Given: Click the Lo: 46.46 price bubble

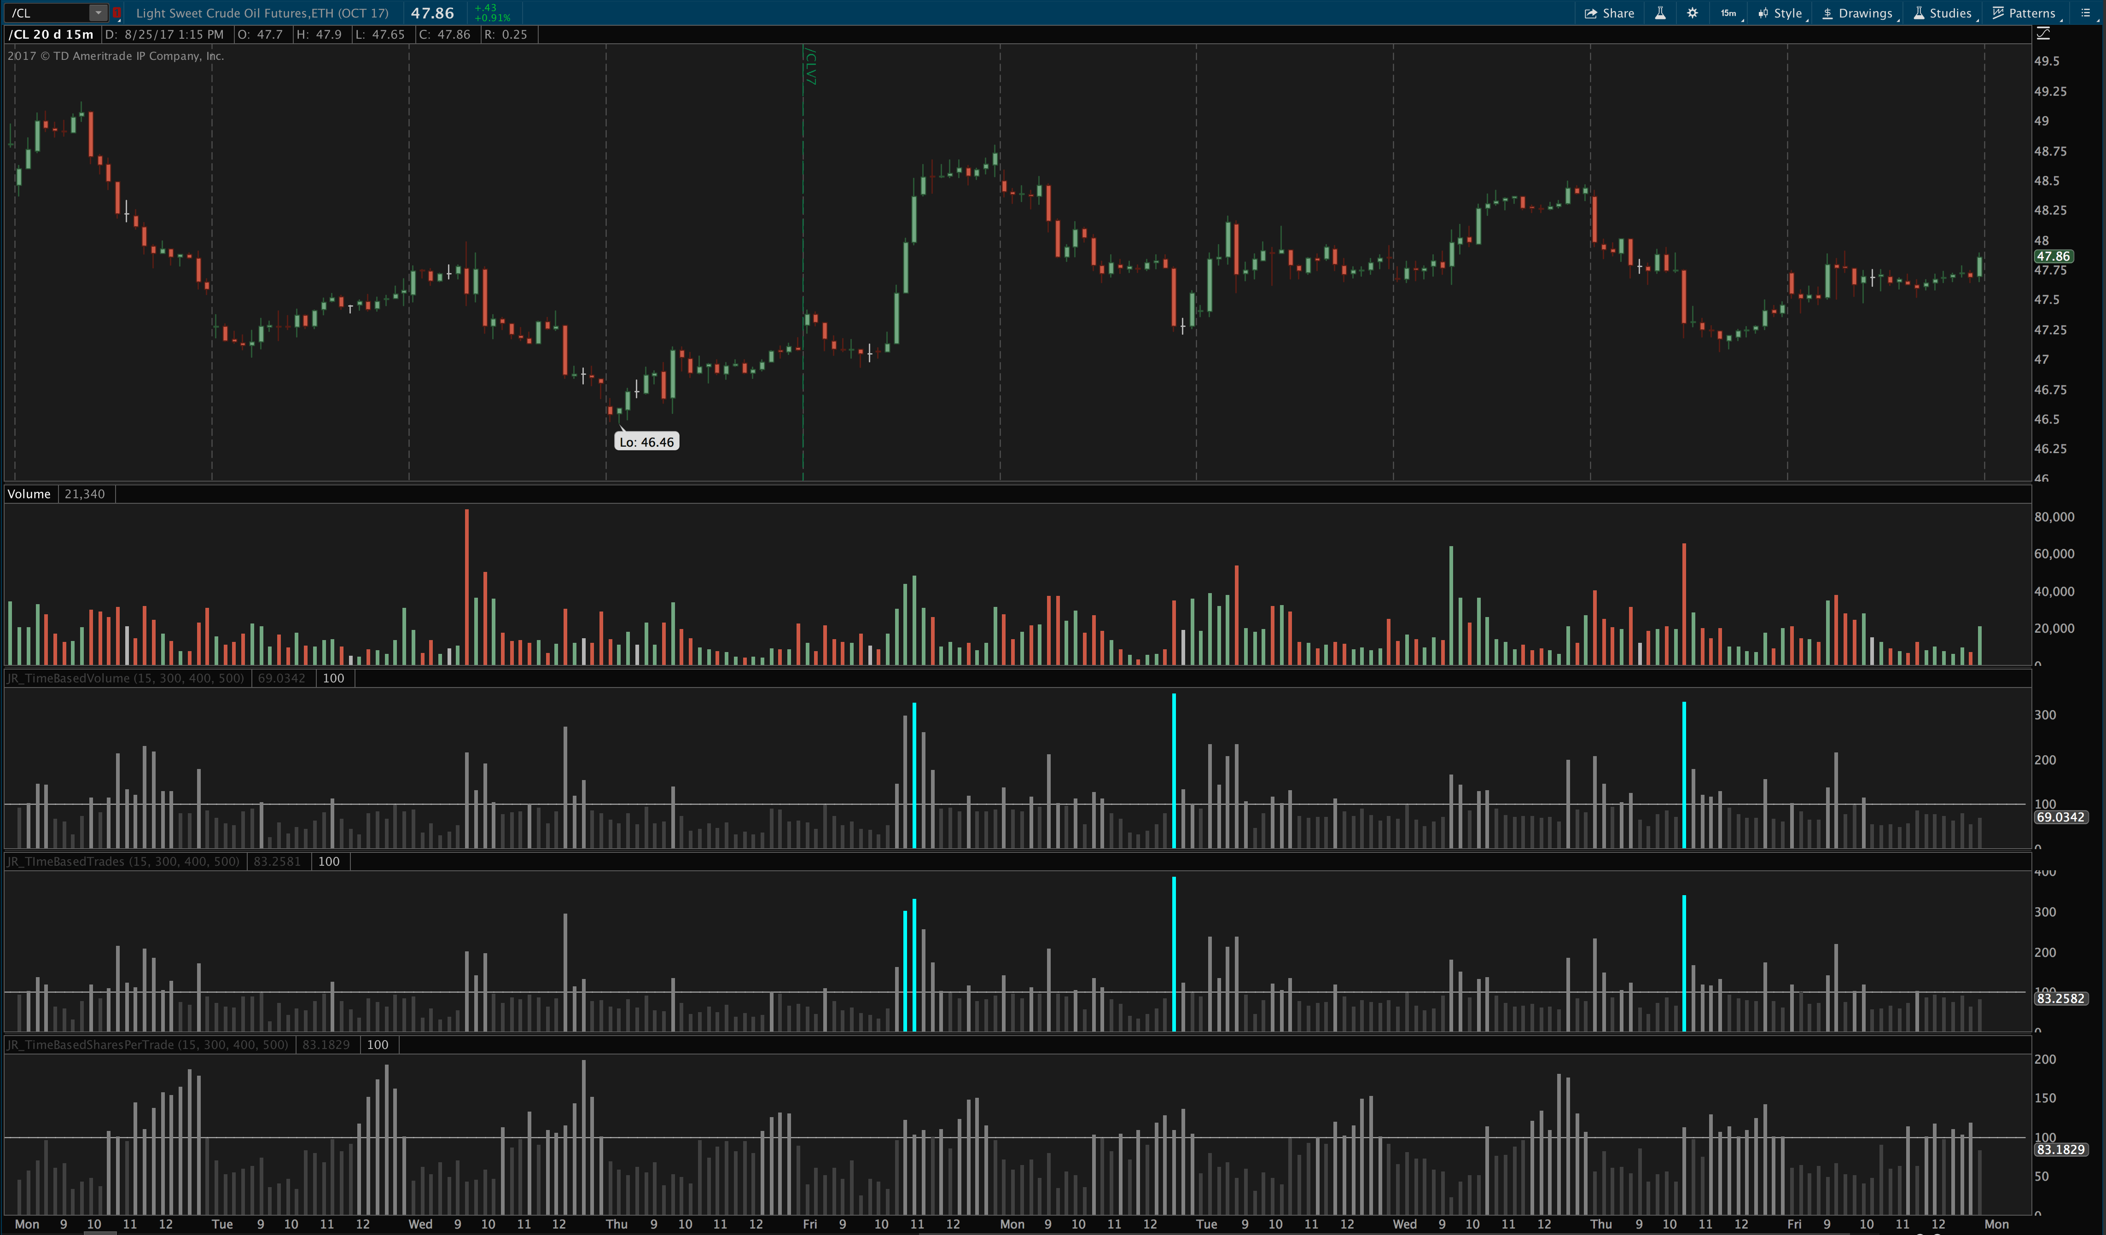Looking at the screenshot, I should (646, 442).
